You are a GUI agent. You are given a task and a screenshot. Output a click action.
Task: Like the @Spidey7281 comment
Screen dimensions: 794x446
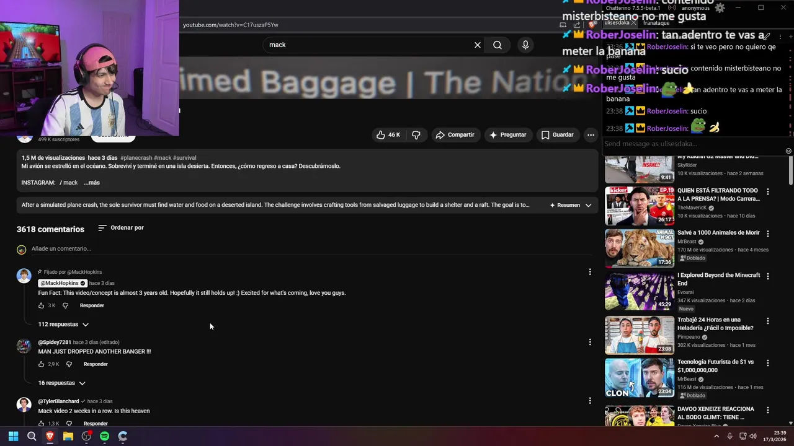(42, 364)
